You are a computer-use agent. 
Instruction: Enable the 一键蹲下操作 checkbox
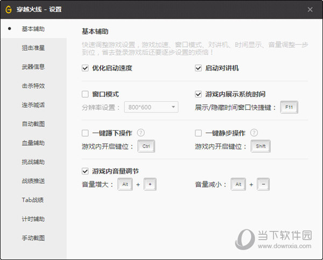pos(85,133)
